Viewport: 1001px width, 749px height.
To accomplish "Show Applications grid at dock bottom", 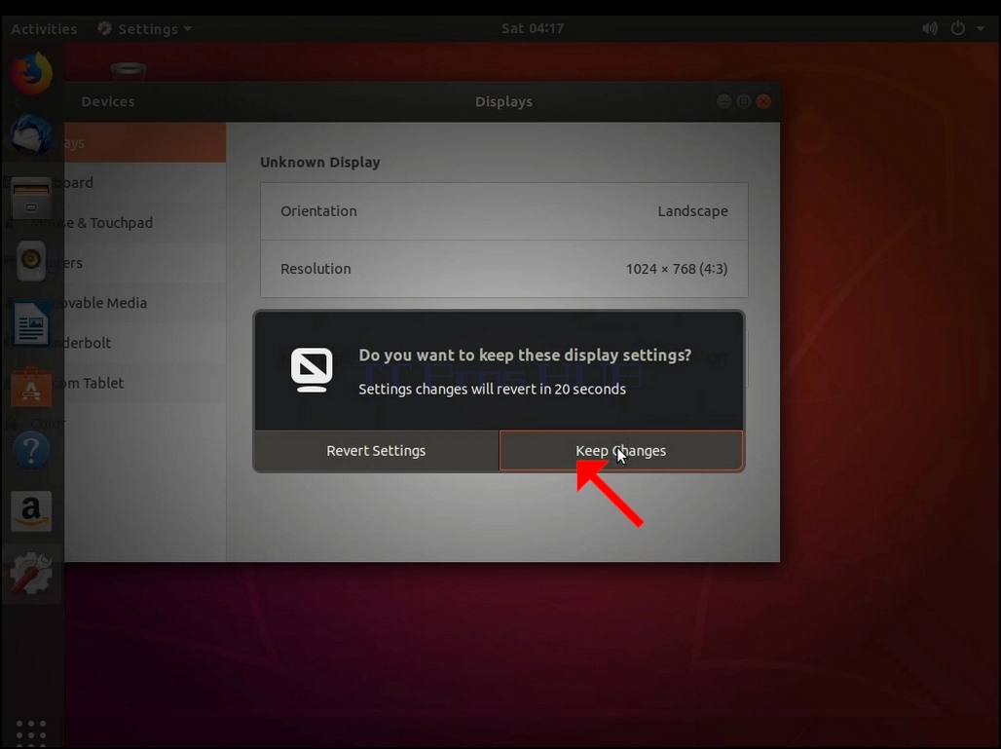I will (x=30, y=732).
